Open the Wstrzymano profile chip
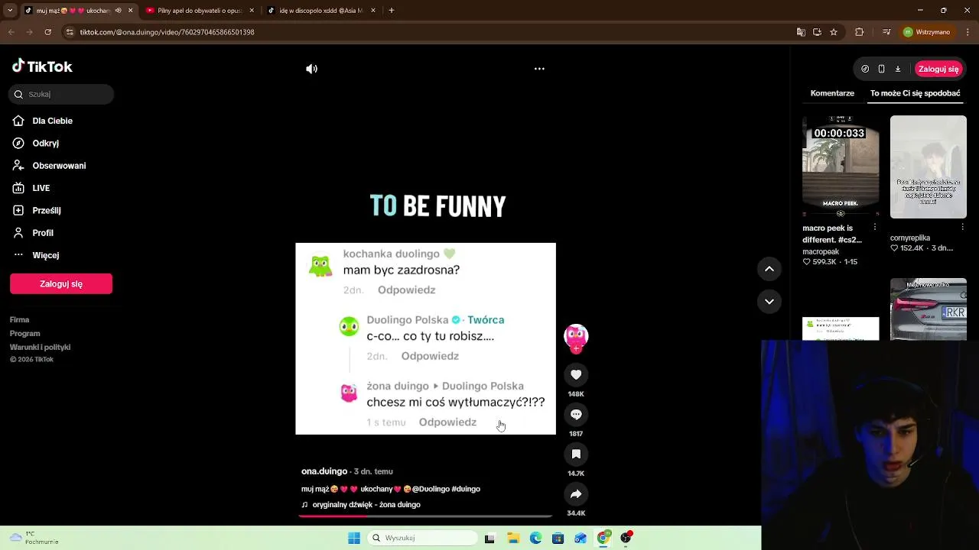This screenshot has height=550, width=979. pos(927,32)
